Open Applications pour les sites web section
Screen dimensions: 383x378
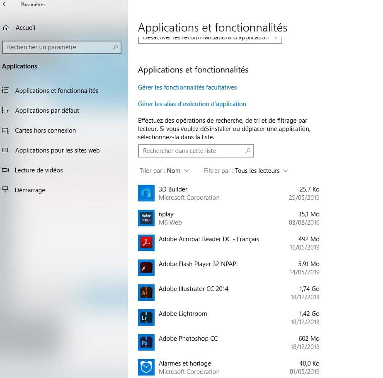click(57, 150)
